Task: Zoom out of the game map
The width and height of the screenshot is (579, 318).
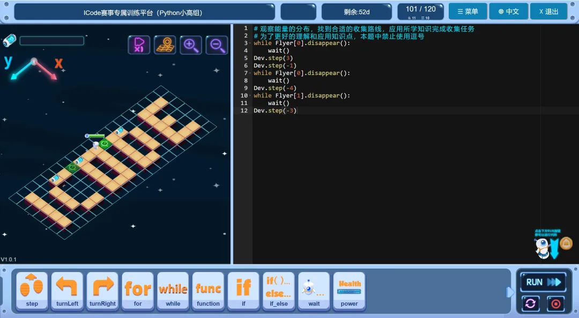Action: click(217, 45)
